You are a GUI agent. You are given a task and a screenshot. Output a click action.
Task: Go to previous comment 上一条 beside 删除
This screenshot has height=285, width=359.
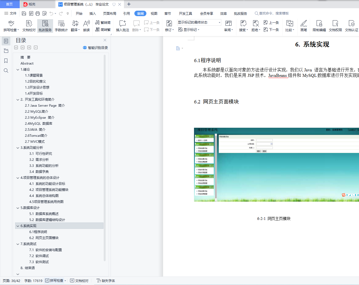point(152,22)
